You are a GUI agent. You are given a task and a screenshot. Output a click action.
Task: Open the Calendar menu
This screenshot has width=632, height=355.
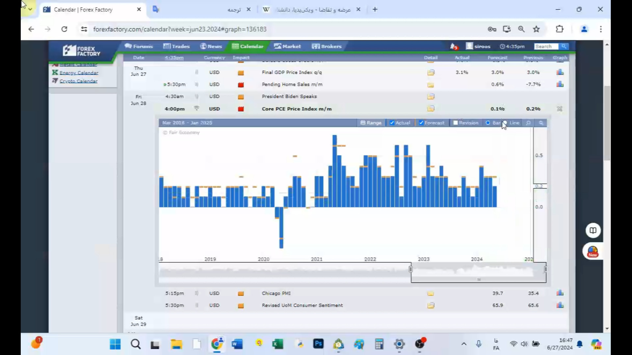click(x=248, y=46)
